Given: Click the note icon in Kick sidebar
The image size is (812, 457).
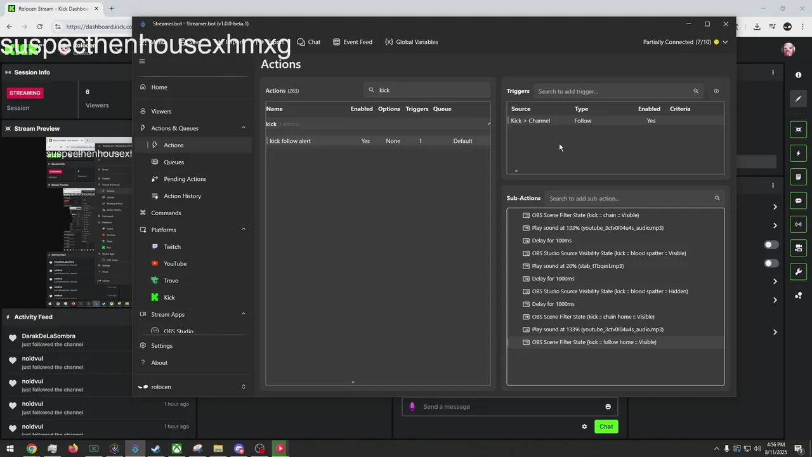Looking at the screenshot, I should coord(798,176).
